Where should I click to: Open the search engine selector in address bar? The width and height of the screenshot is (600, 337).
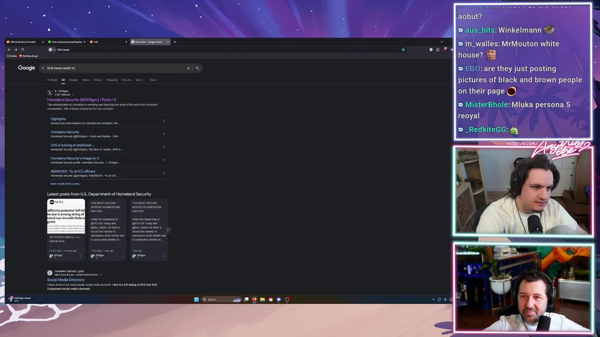pyautogui.click(x=52, y=50)
